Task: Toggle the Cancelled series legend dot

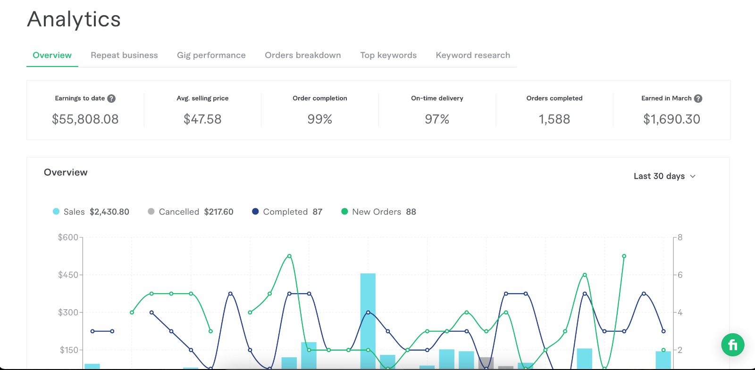Action: 151,212
